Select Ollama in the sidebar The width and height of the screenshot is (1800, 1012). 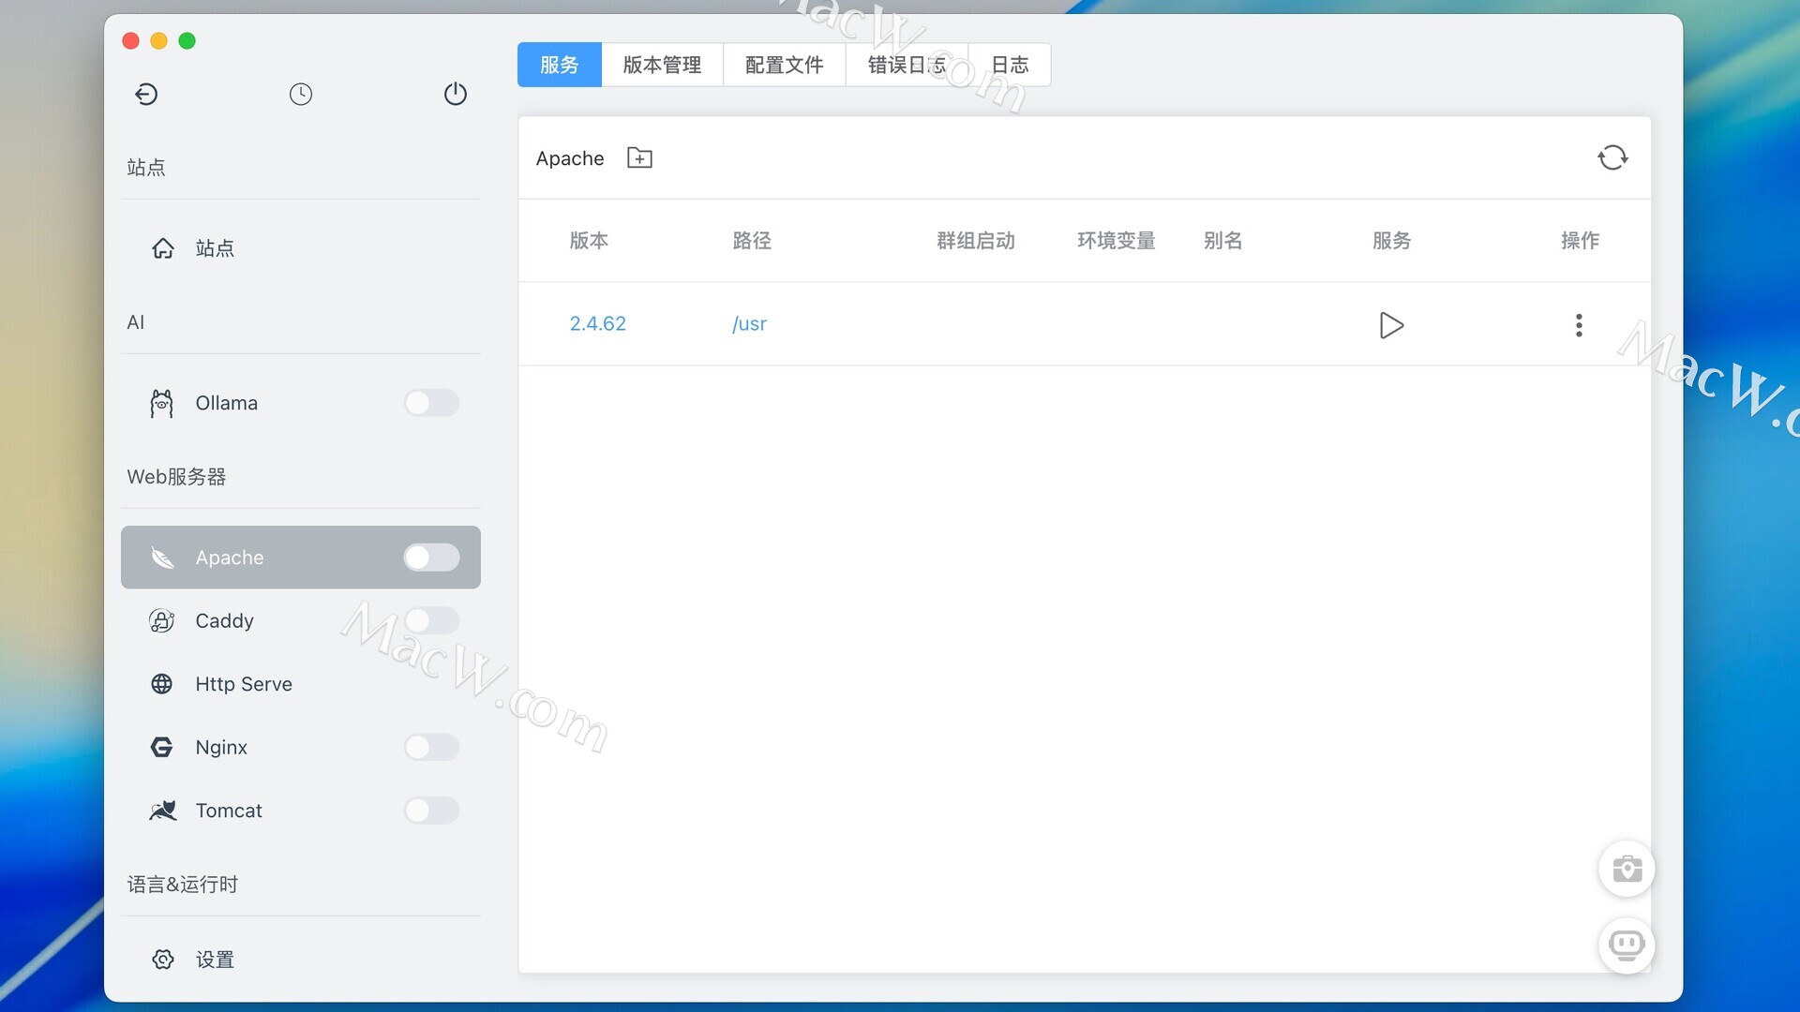point(301,403)
